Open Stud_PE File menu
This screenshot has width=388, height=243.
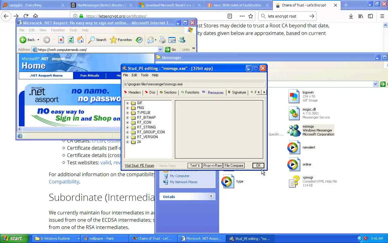tap(125, 75)
